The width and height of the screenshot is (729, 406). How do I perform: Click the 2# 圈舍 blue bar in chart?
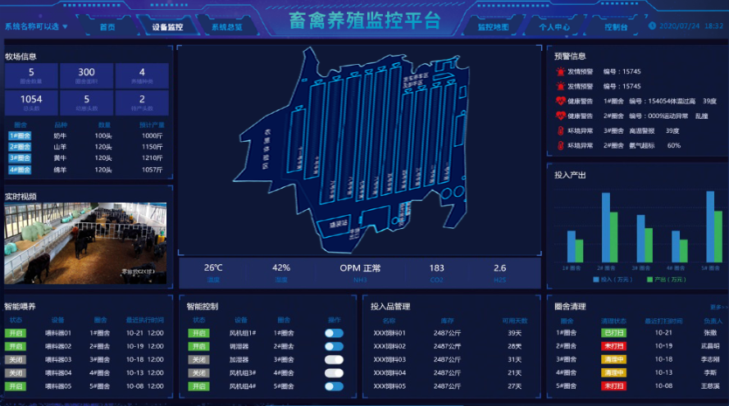(606, 227)
